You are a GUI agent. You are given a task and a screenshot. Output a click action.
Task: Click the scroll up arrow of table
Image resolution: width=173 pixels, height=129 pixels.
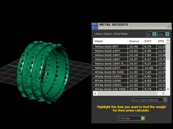pos(168,40)
